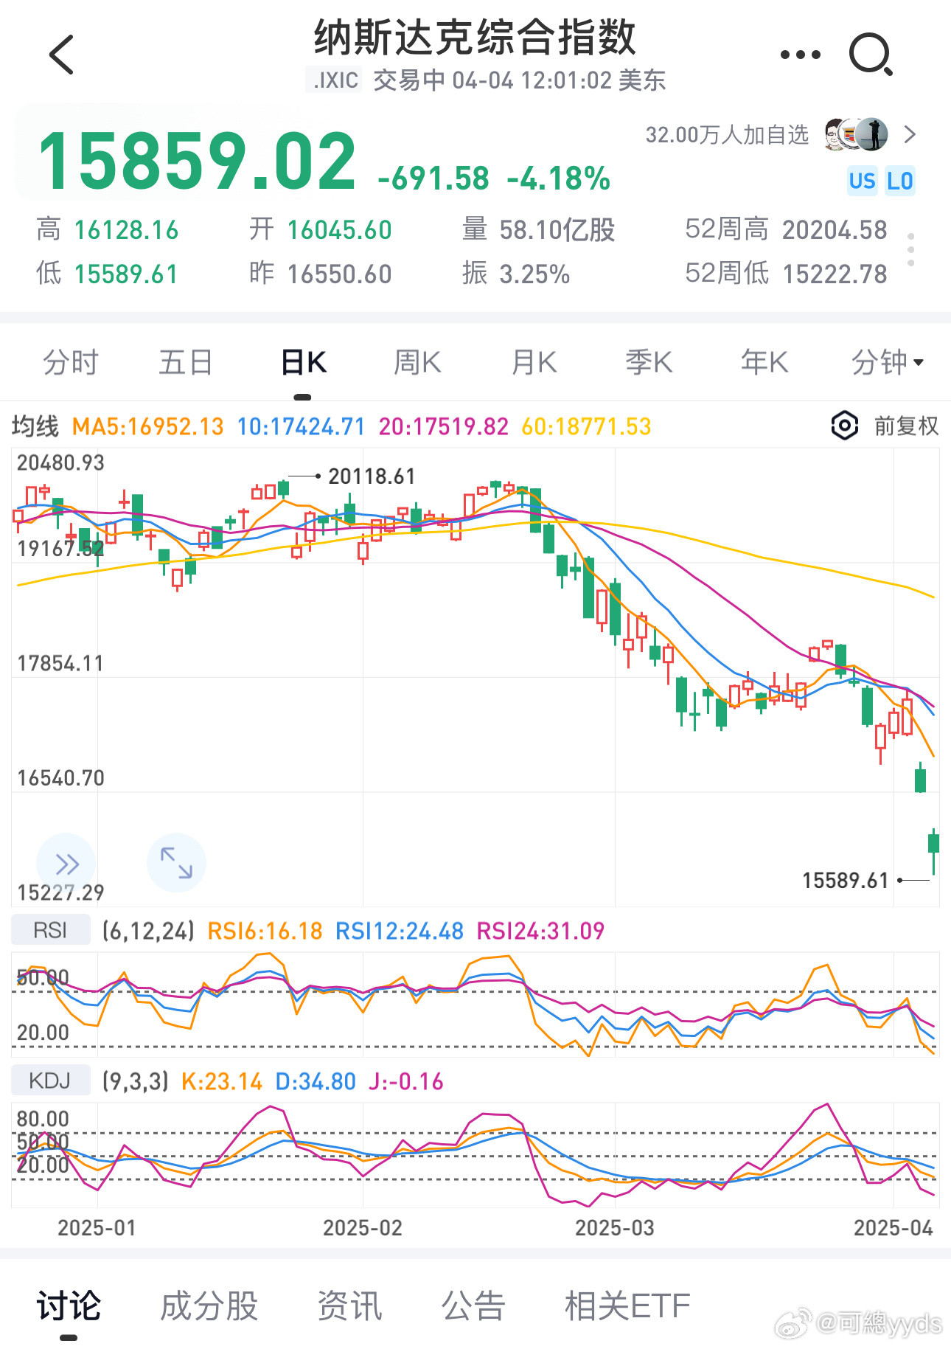The image size is (951, 1349).
Task: Tap the RSI6:16.18 reading
Action: [265, 931]
